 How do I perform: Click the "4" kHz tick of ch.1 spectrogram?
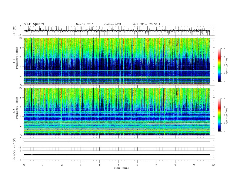tap(21, 67)
